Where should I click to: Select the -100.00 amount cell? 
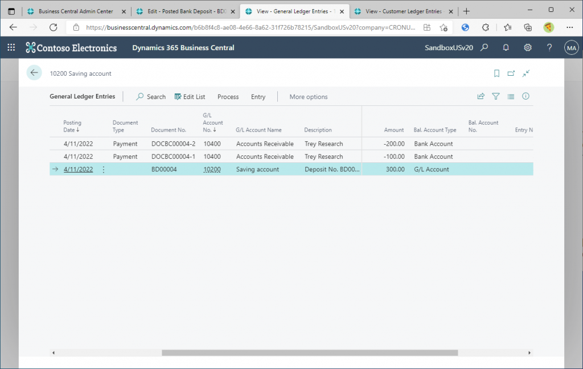[394, 157]
